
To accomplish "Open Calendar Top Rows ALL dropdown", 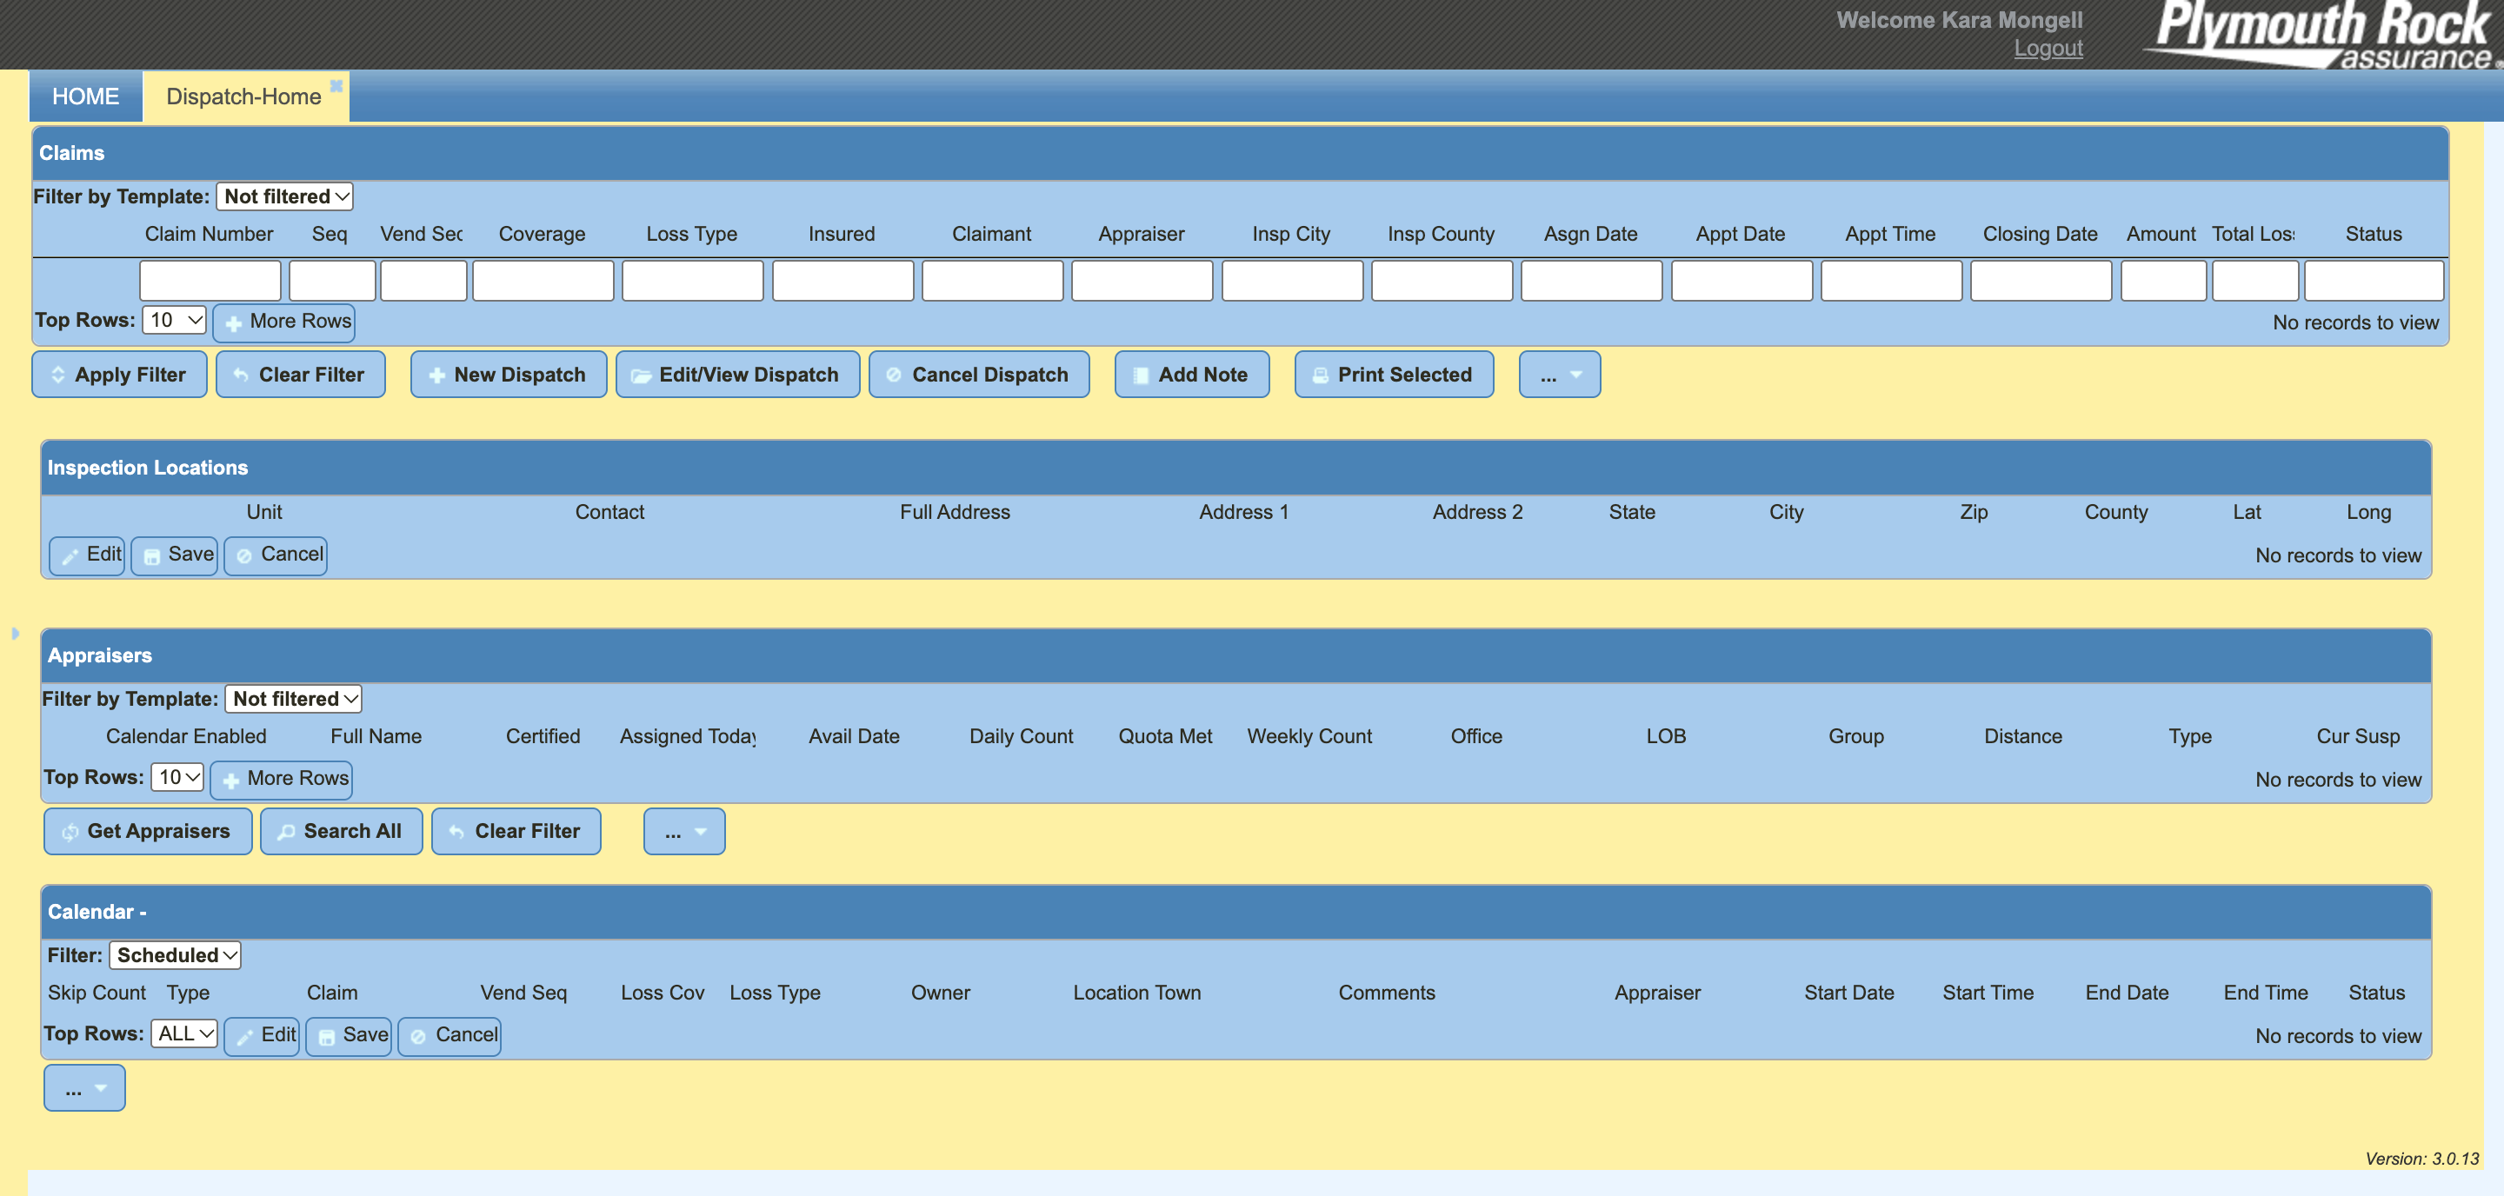I will pyautogui.click(x=183, y=1033).
